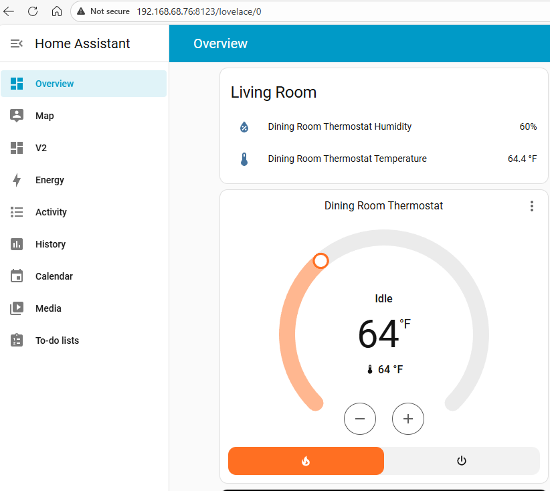Open Dining Room Thermostat Humidity entity

(339, 126)
